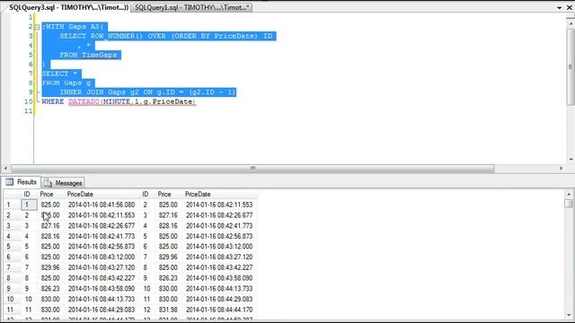Select the row 1 header in the results
Screen dimensions: 575x323
(x=12, y=205)
